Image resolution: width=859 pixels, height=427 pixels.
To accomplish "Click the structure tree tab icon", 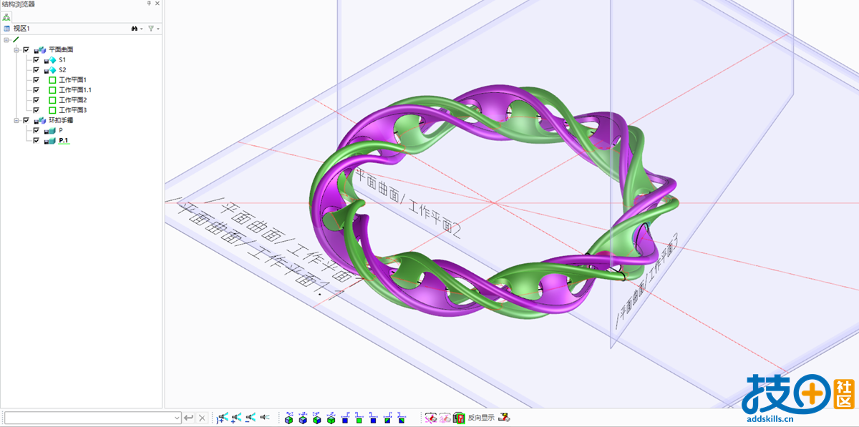I will coord(6,17).
